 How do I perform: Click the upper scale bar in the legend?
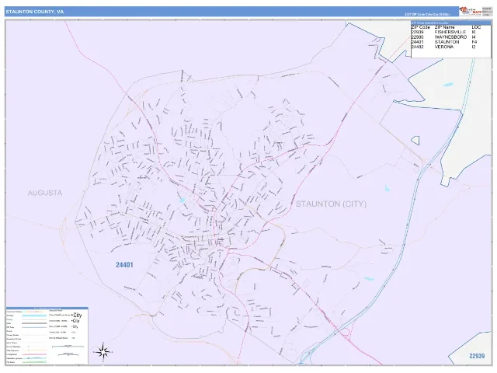[68, 347]
